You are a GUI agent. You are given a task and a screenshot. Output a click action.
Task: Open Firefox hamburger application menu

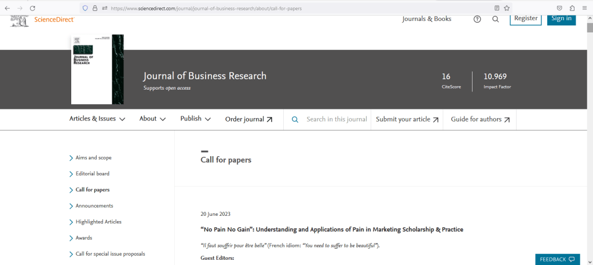[x=585, y=8]
